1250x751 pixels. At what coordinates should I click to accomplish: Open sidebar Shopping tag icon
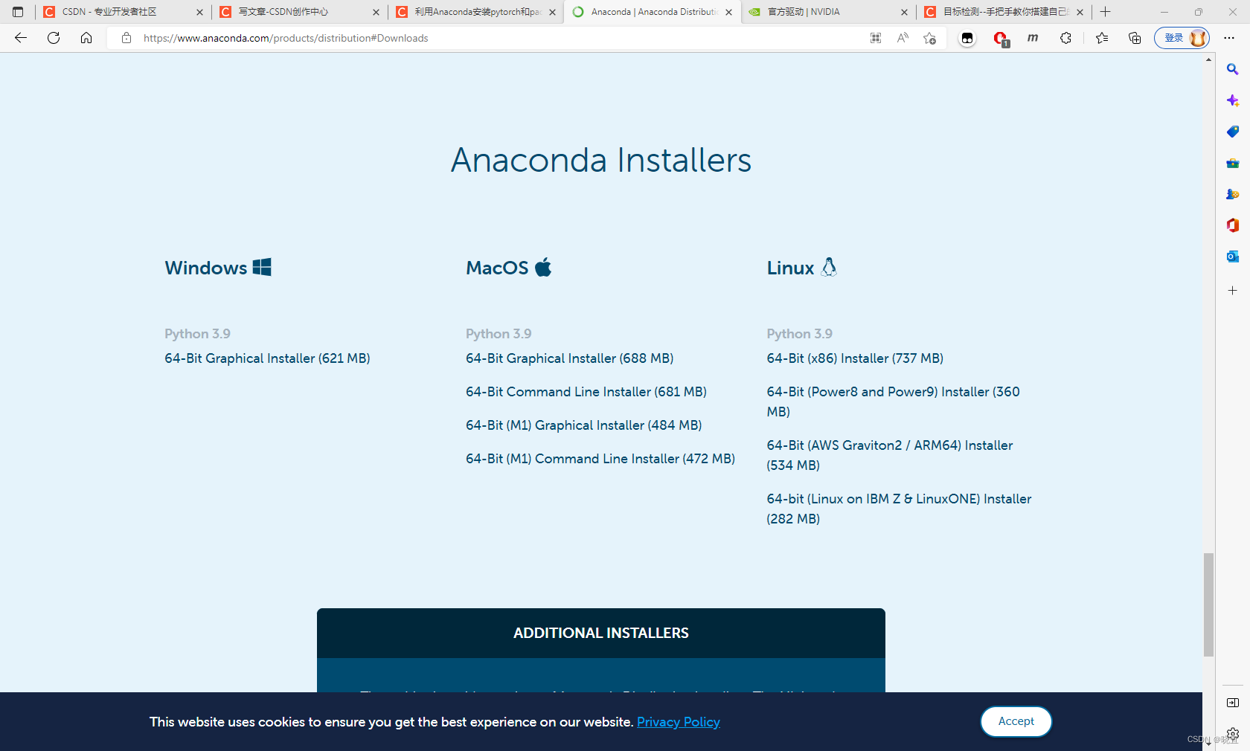tap(1233, 132)
